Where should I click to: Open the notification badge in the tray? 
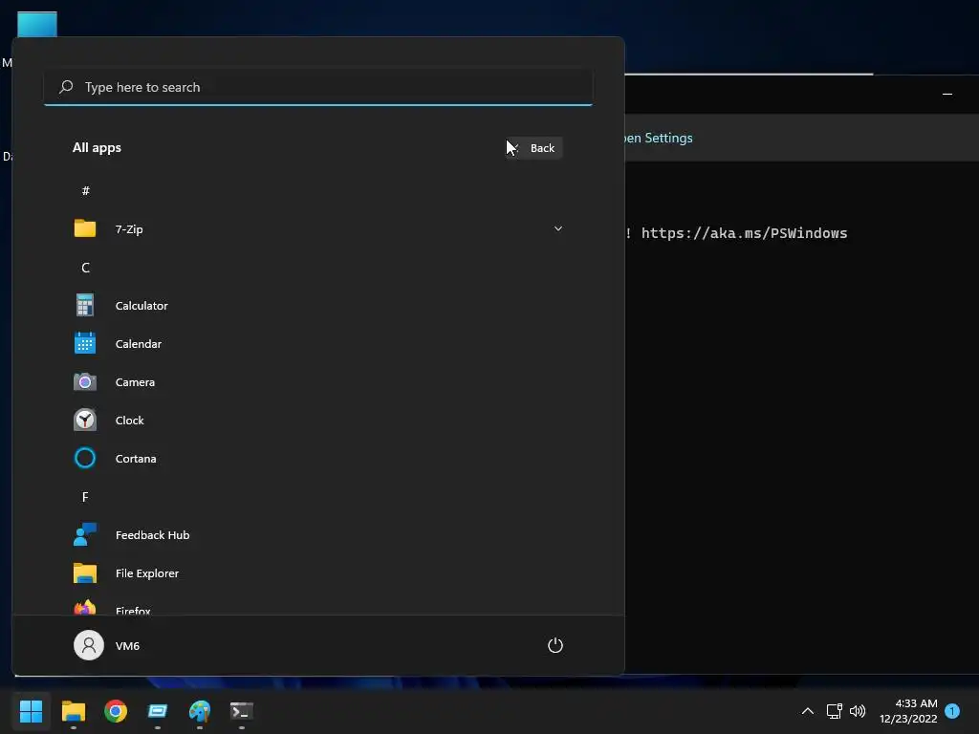click(x=952, y=711)
